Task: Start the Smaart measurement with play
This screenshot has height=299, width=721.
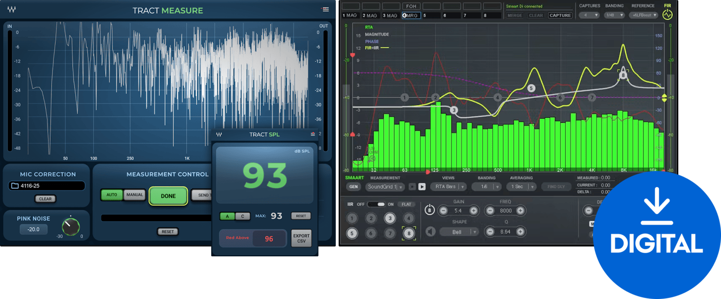Action: click(422, 187)
